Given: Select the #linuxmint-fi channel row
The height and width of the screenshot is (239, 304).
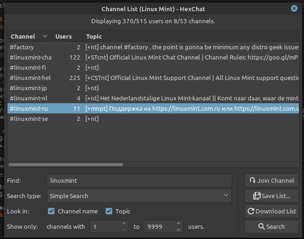Looking at the screenshot, I should [x=153, y=67].
